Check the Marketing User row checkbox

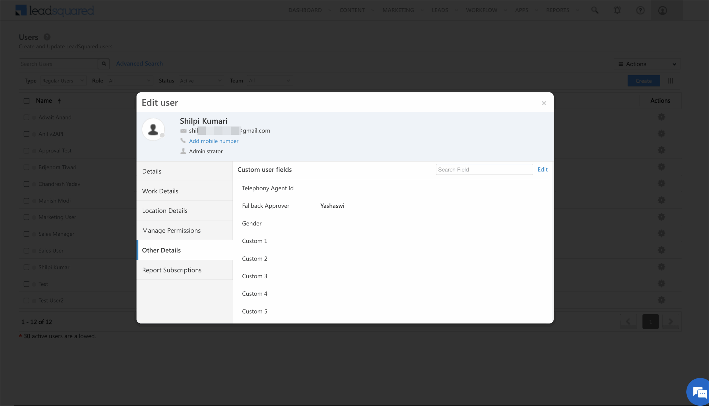click(x=26, y=217)
